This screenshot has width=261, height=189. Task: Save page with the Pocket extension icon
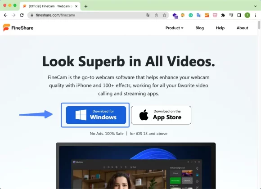tap(215, 15)
